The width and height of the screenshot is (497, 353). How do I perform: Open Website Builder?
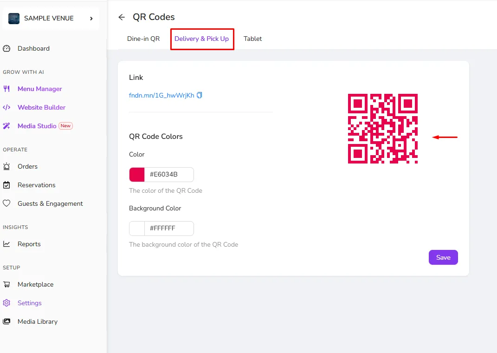[41, 107]
